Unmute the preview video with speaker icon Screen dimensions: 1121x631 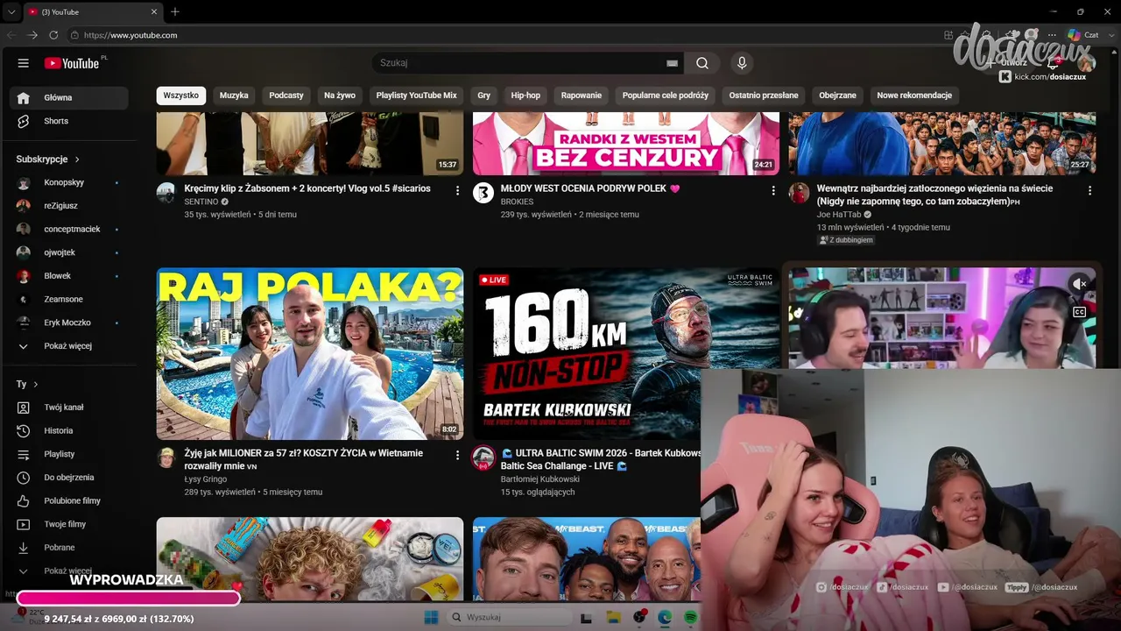(1080, 284)
